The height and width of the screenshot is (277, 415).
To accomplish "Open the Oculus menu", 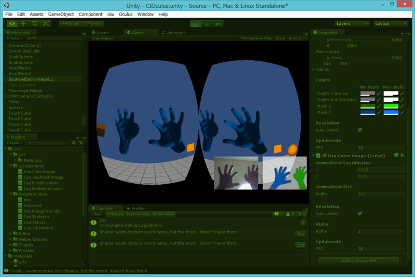I will tap(126, 15).
